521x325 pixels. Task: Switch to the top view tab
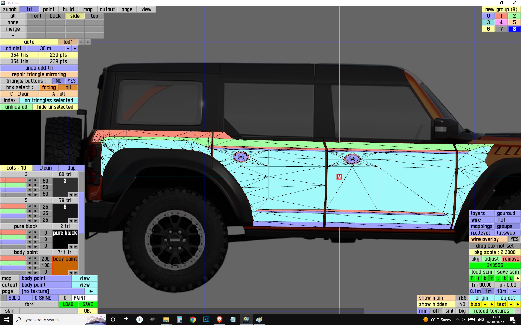point(94,16)
